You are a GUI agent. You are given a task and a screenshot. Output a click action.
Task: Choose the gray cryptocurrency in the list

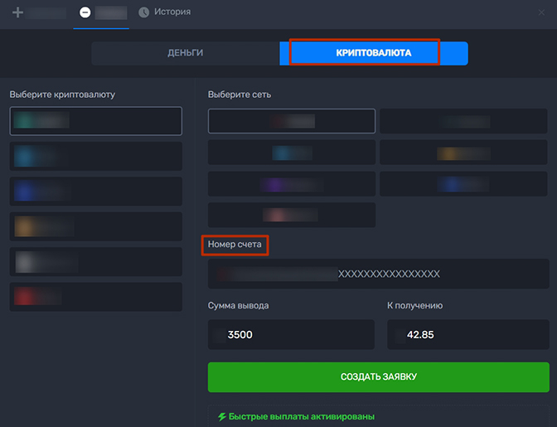[95, 262]
